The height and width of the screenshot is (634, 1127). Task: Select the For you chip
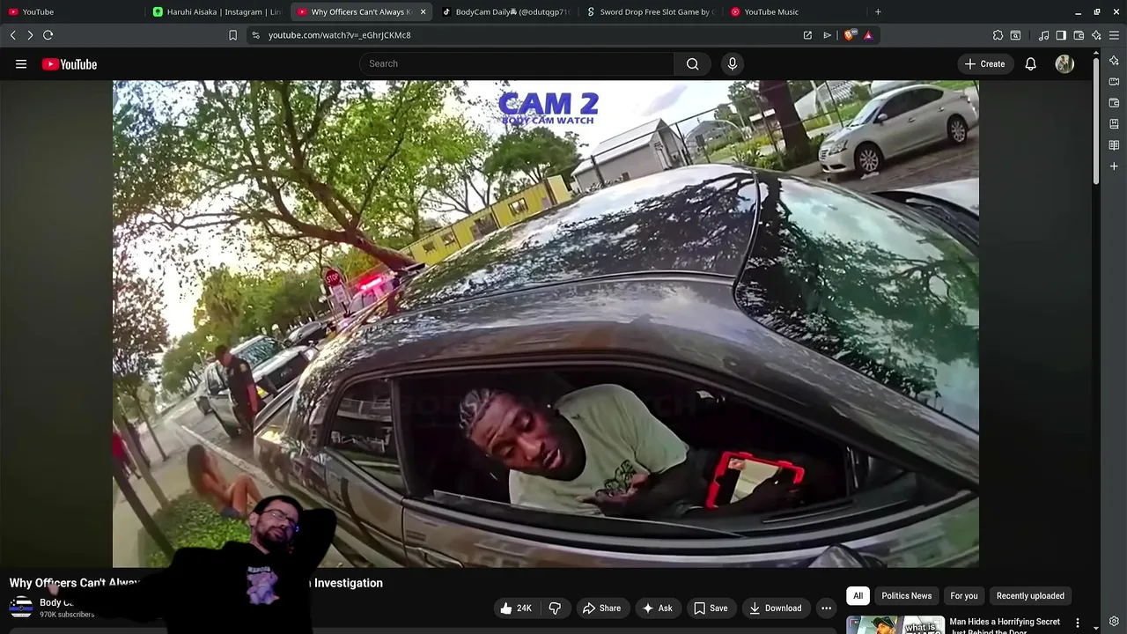[964, 595]
